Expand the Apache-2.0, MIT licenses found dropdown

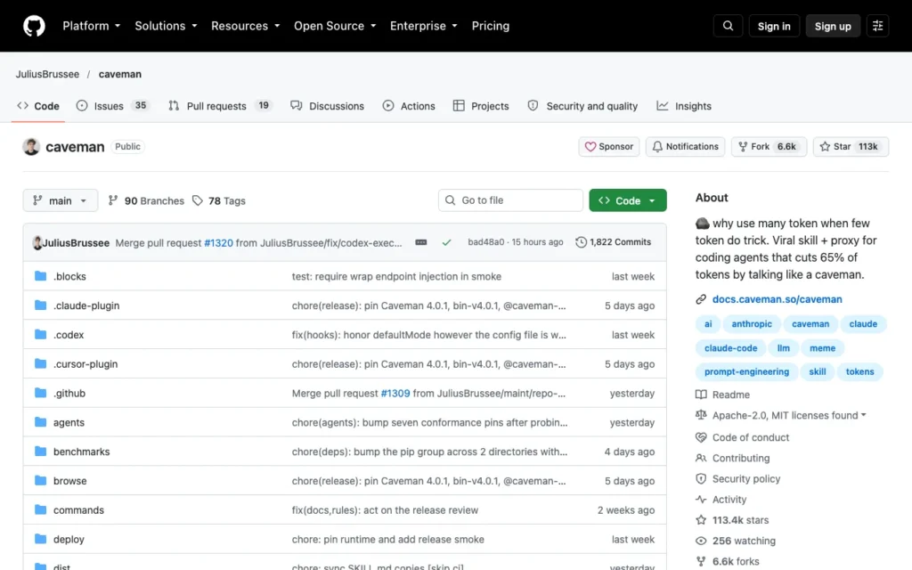click(x=789, y=415)
